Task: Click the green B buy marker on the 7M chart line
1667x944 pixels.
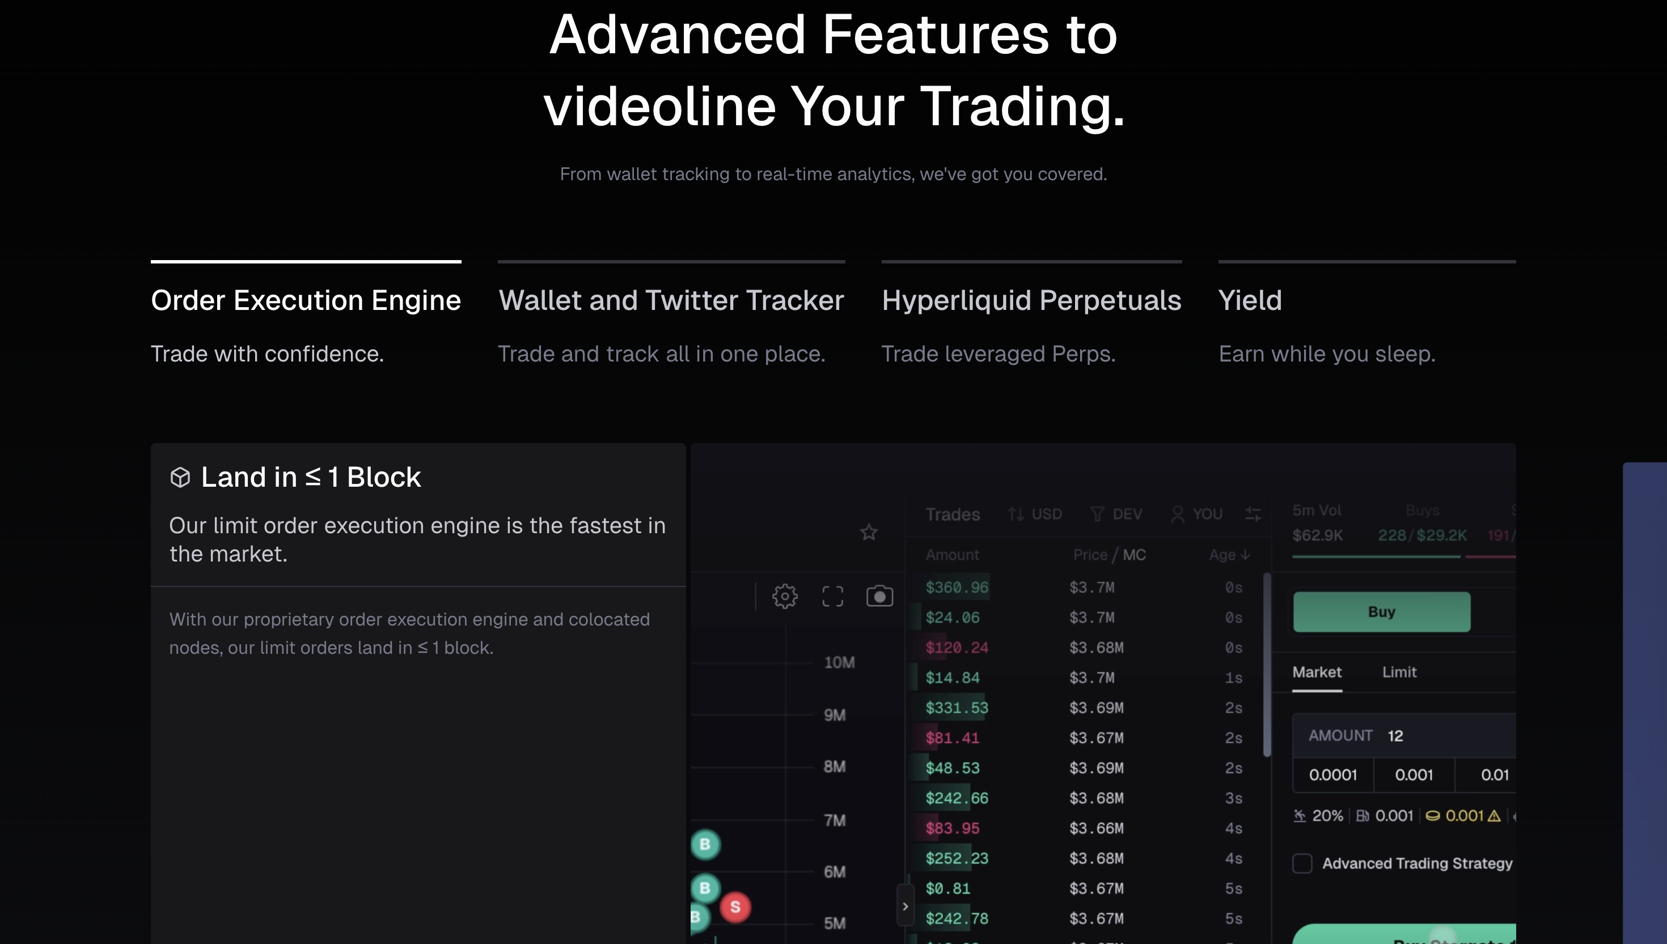Action: tap(705, 844)
